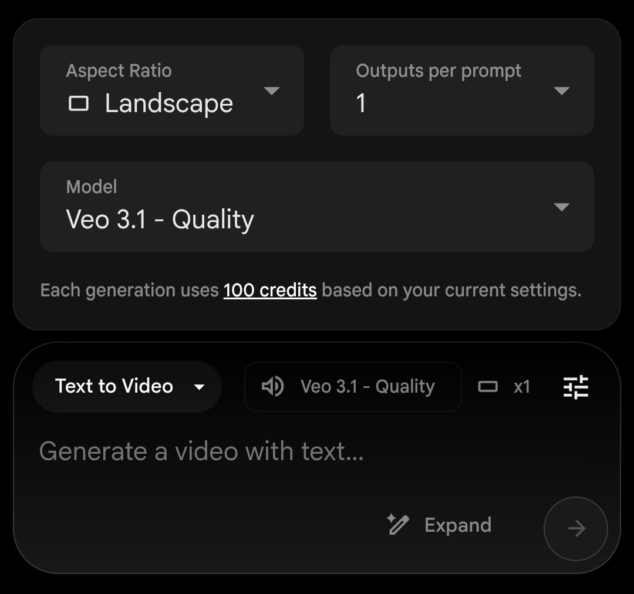Click the Outputs per prompt value 1
Viewport: 634px width, 594px height.
(361, 104)
